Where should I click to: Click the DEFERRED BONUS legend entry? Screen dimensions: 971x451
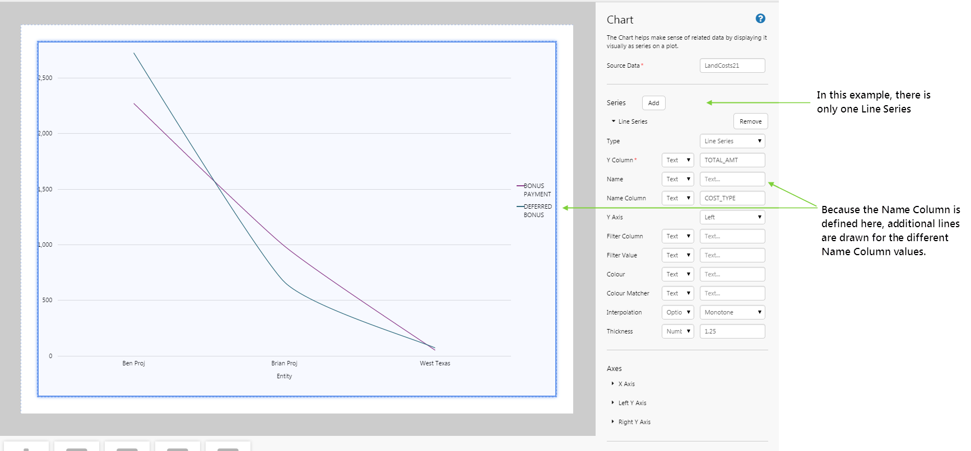(x=536, y=210)
